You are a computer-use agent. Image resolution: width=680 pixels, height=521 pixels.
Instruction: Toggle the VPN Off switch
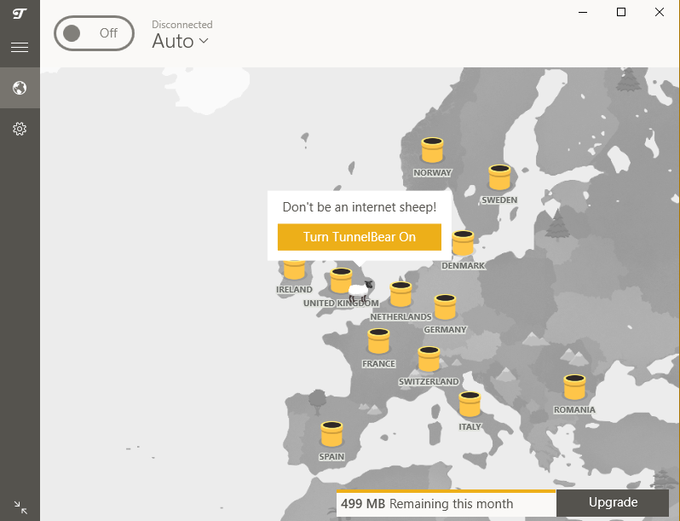point(94,33)
